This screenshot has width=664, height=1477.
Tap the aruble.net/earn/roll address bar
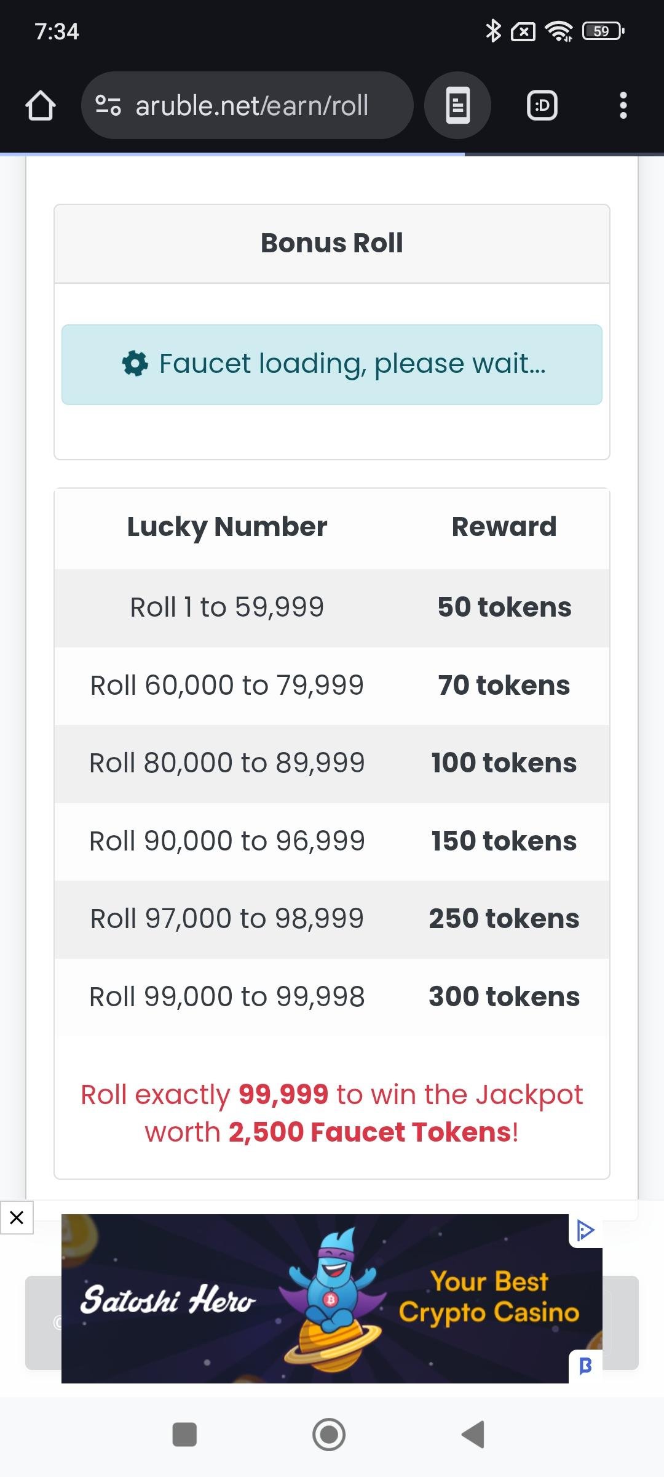pyautogui.click(x=252, y=105)
